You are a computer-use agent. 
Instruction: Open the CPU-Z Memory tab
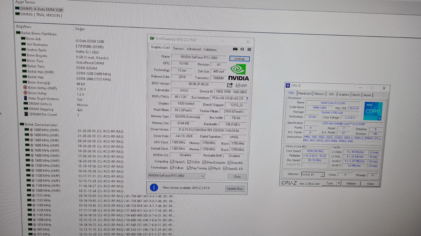[x=319, y=94]
